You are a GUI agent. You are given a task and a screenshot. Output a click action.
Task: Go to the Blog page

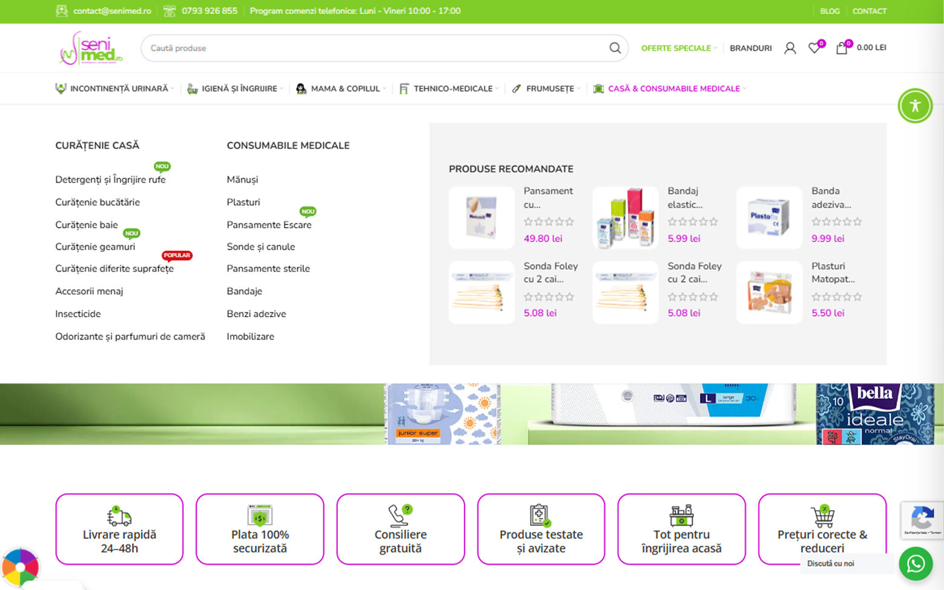point(830,11)
